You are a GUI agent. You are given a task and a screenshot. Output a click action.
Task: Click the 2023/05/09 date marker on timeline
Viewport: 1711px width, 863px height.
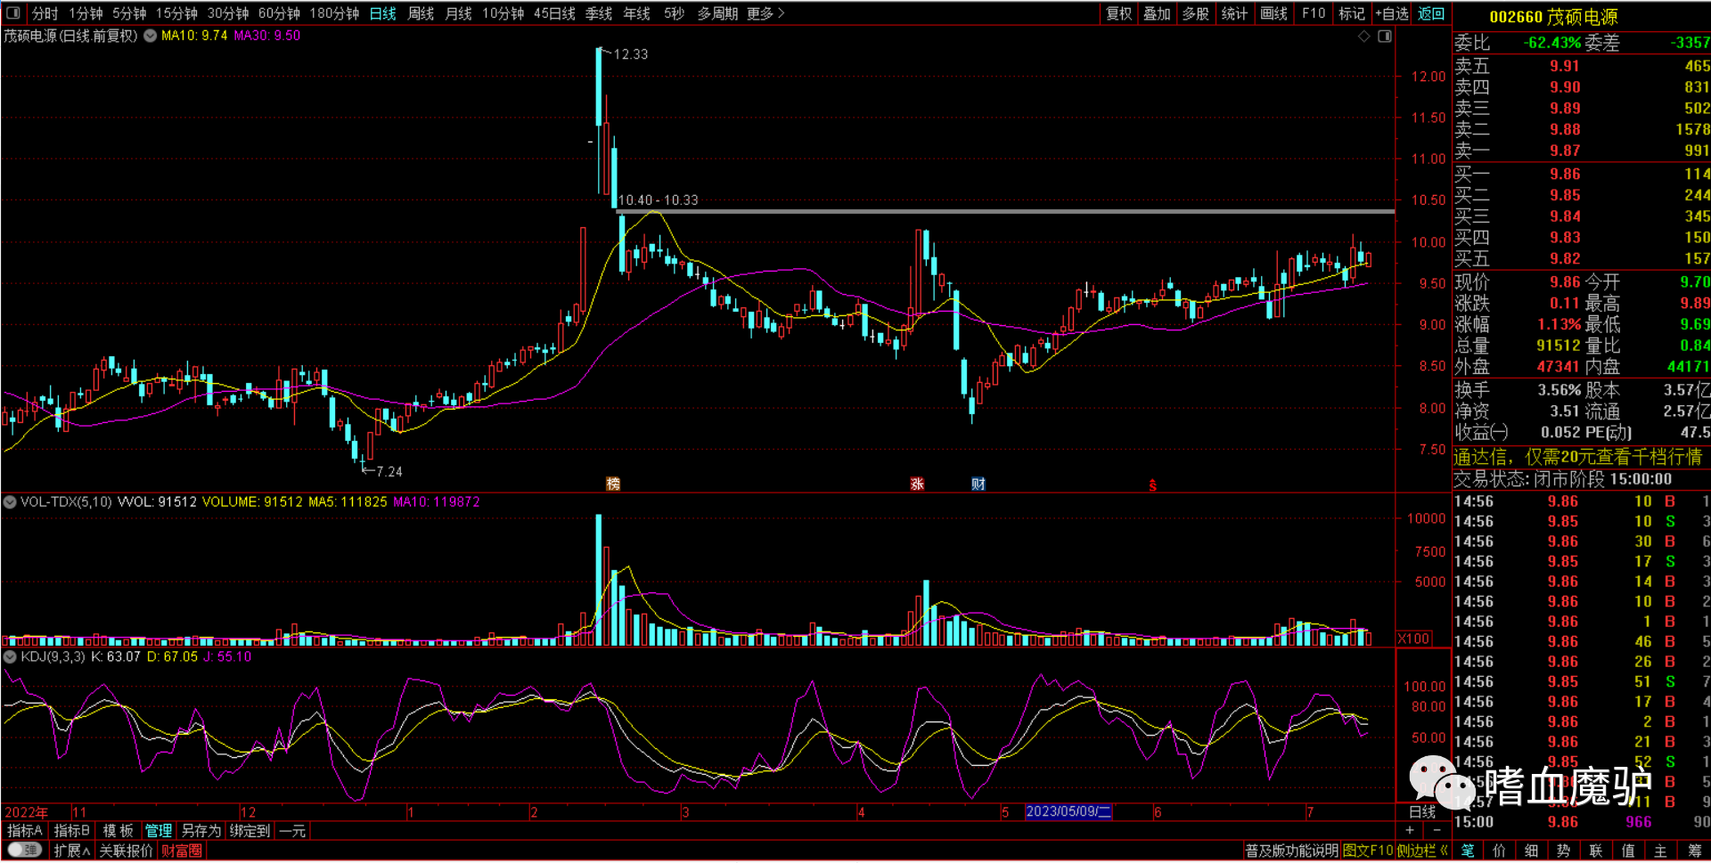1068,811
